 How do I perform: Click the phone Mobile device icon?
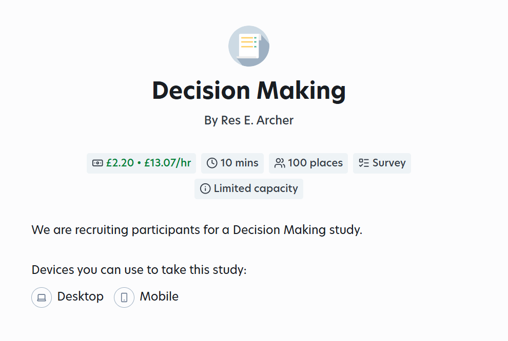pos(124,297)
